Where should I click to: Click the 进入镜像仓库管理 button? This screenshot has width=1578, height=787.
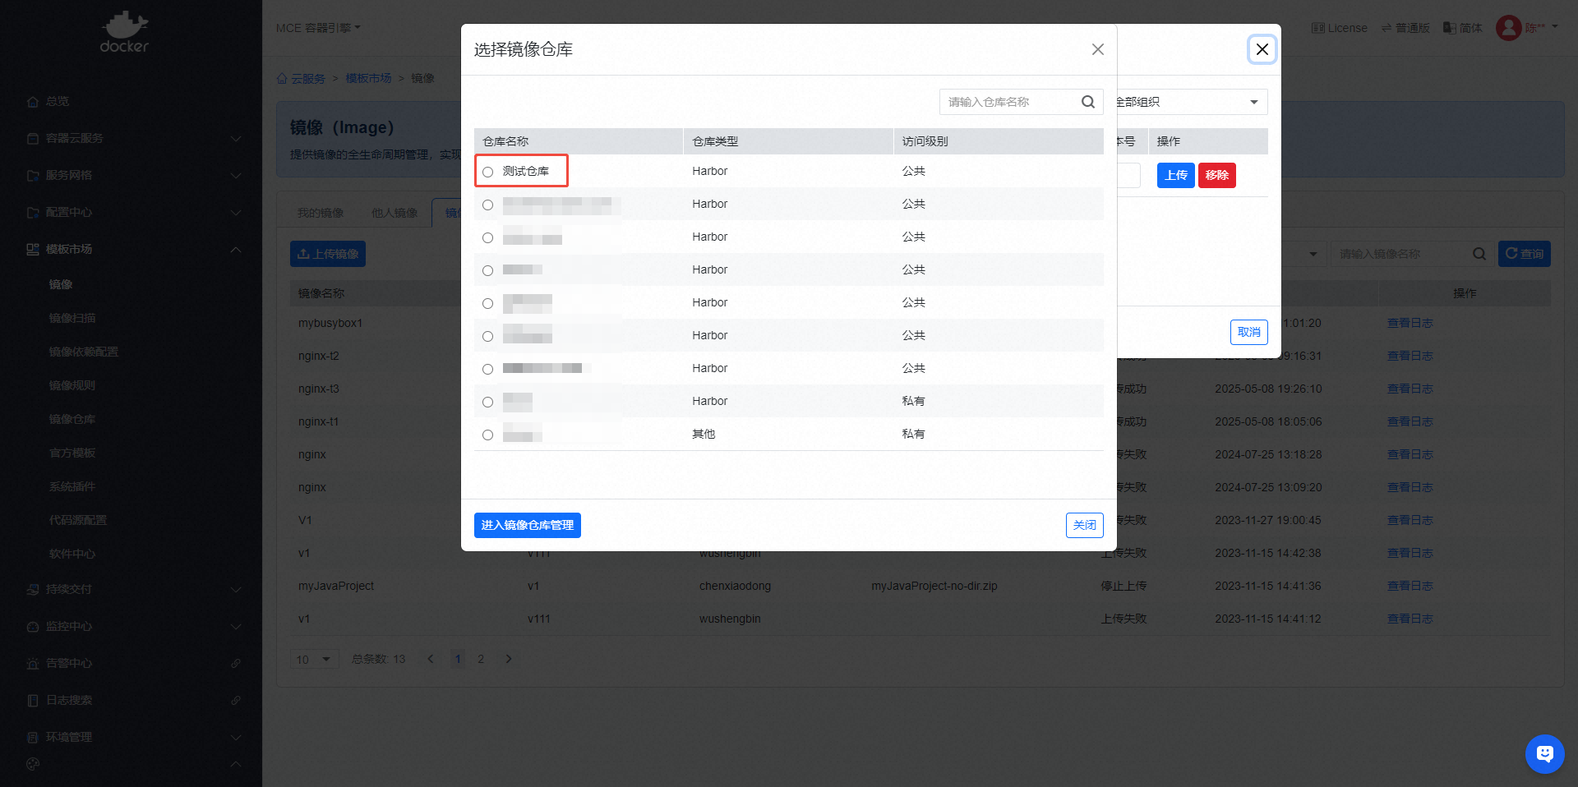527,525
